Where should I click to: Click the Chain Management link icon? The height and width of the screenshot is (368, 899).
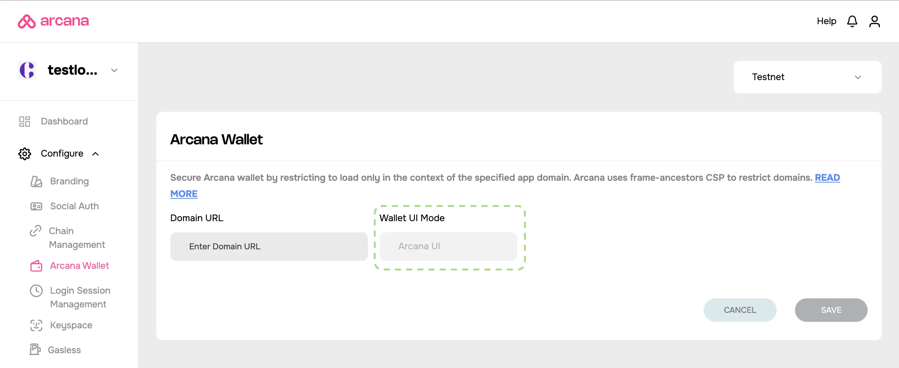click(x=35, y=231)
